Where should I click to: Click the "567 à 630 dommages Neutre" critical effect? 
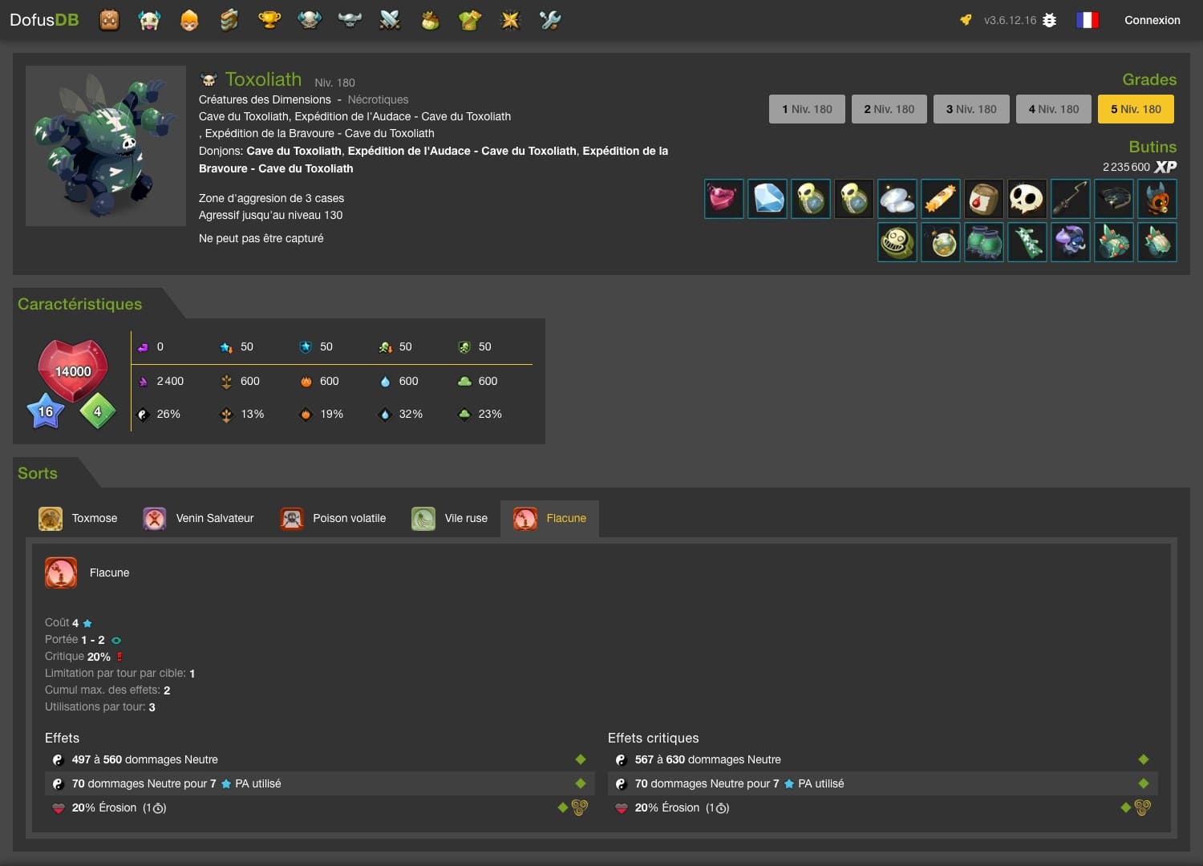tap(708, 759)
